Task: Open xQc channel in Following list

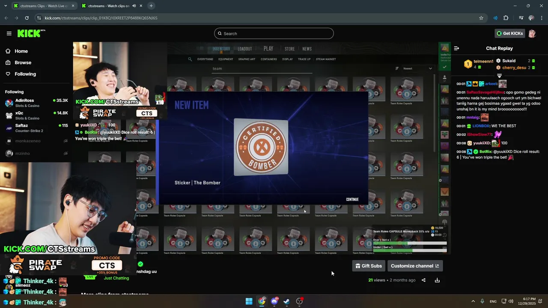Action: pyautogui.click(x=36, y=115)
